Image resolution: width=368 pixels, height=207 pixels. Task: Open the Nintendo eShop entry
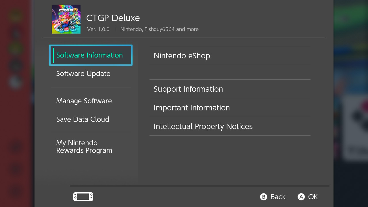click(182, 55)
